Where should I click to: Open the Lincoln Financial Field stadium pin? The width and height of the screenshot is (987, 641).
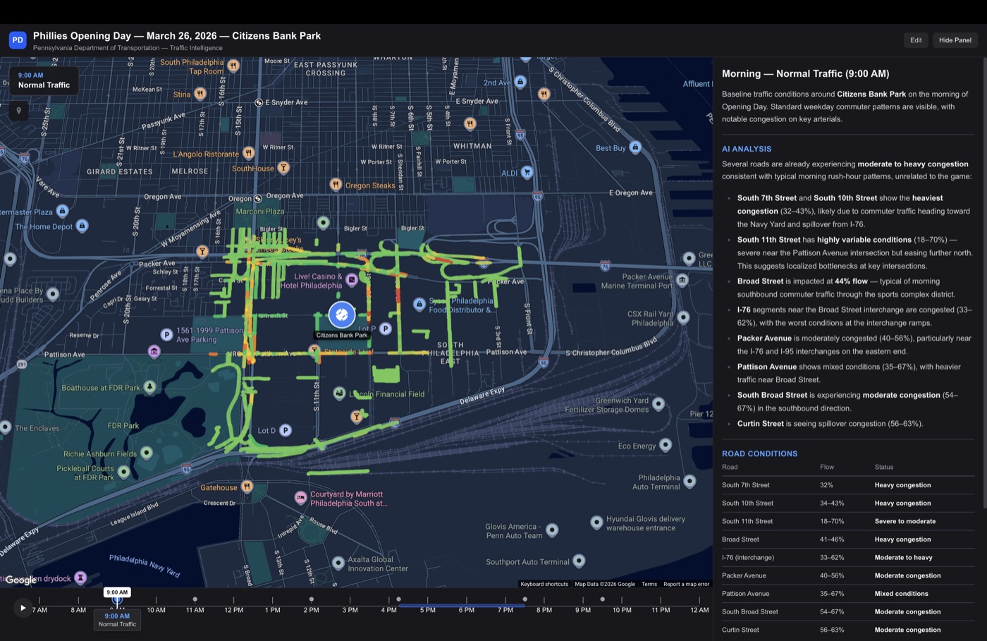pyautogui.click(x=340, y=393)
